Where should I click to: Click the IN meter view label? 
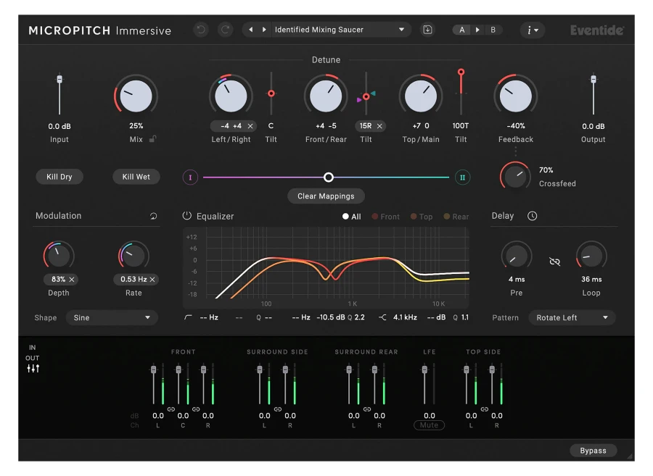(33, 348)
